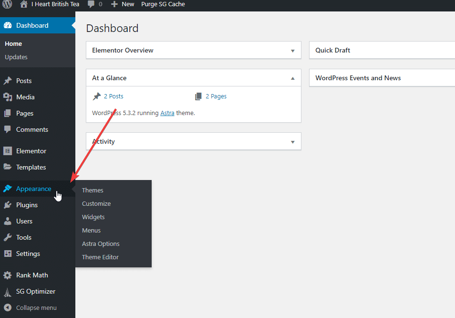The width and height of the screenshot is (455, 318).
Task: Open the SG Optimizer menu label
Action: click(36, 292)
